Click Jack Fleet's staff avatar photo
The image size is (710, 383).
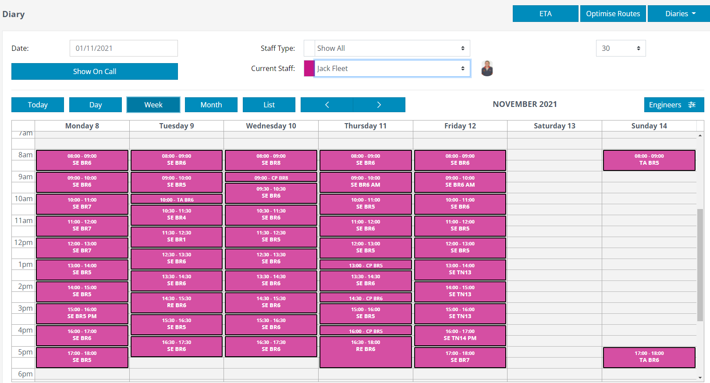(487, 68)
